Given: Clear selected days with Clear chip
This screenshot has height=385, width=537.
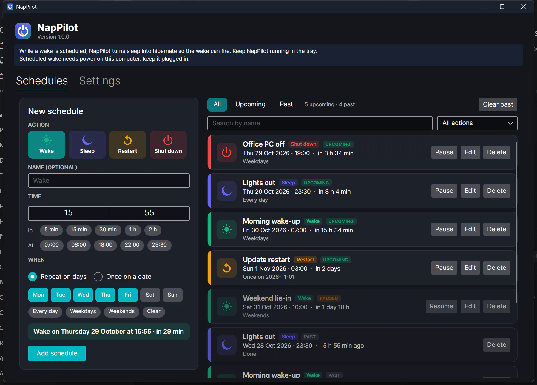Looking at the screenshot, I should 154,312.
